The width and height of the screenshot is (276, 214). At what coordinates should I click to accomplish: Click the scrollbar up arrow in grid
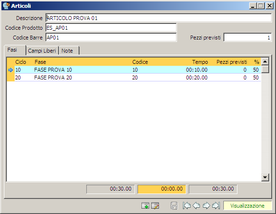pos(265,61)
